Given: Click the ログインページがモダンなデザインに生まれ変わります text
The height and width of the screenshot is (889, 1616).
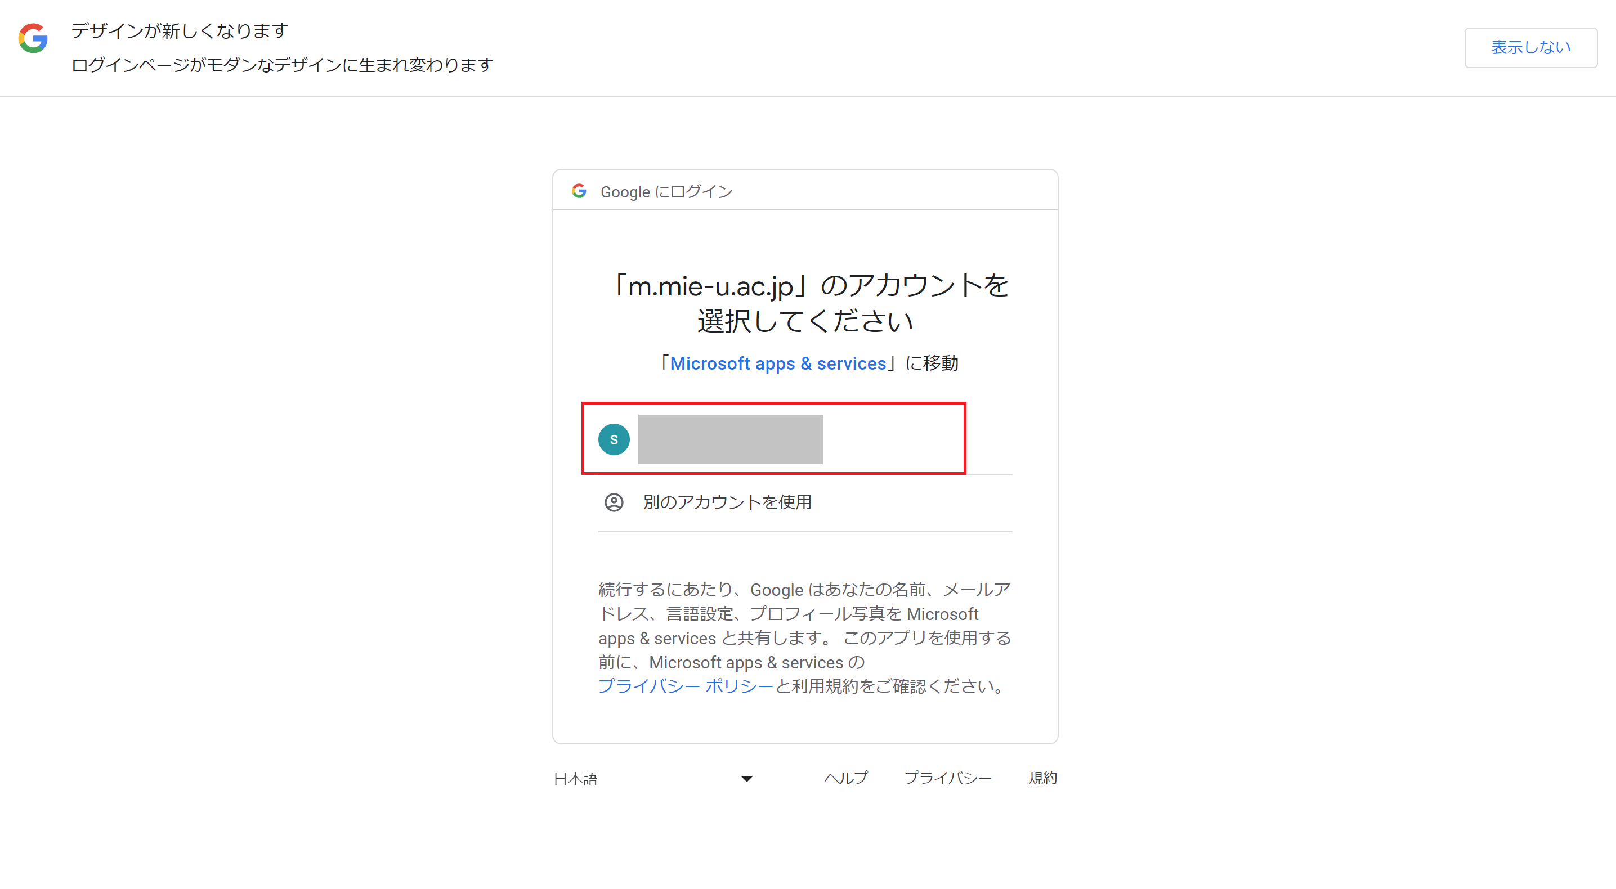Looking at the screenshot, I should pyautogui.click(x=283, y=65).
